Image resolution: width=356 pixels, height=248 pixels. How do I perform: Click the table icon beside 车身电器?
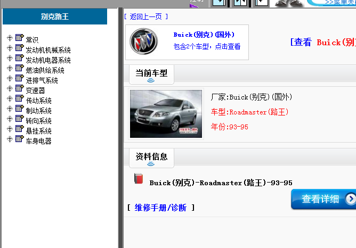(20, 138)
